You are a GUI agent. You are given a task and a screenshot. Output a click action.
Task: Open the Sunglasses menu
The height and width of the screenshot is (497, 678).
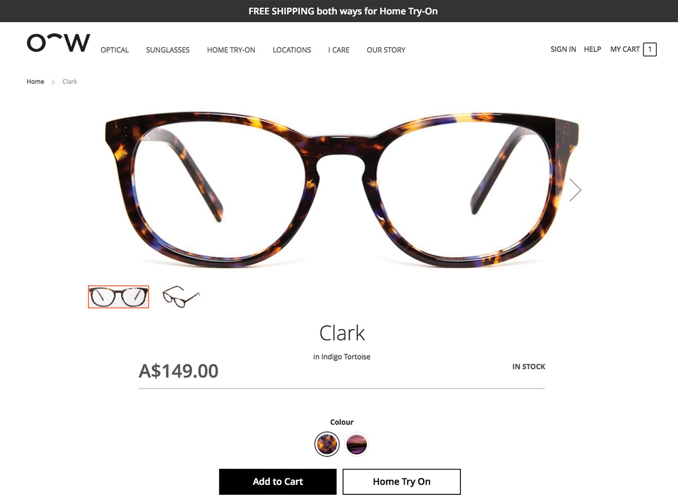(168, 50)
